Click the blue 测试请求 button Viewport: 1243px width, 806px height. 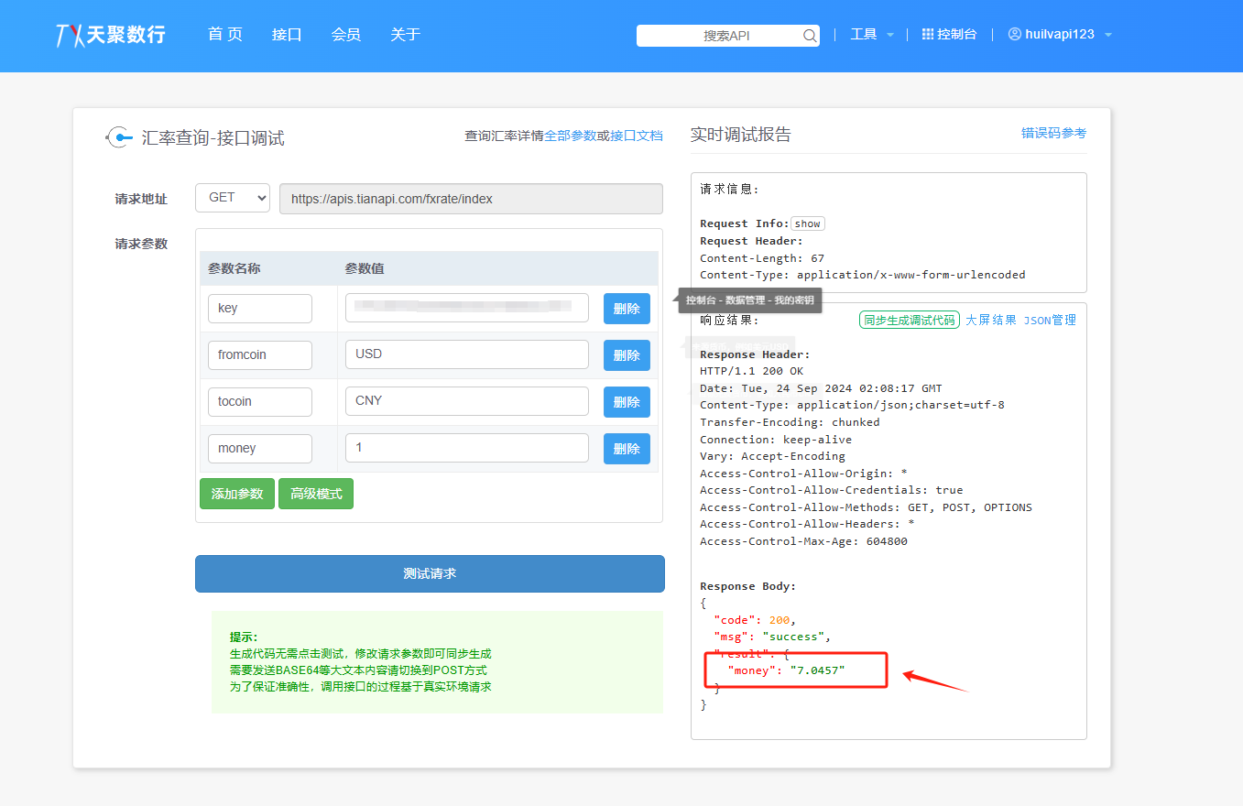point(430,573)
